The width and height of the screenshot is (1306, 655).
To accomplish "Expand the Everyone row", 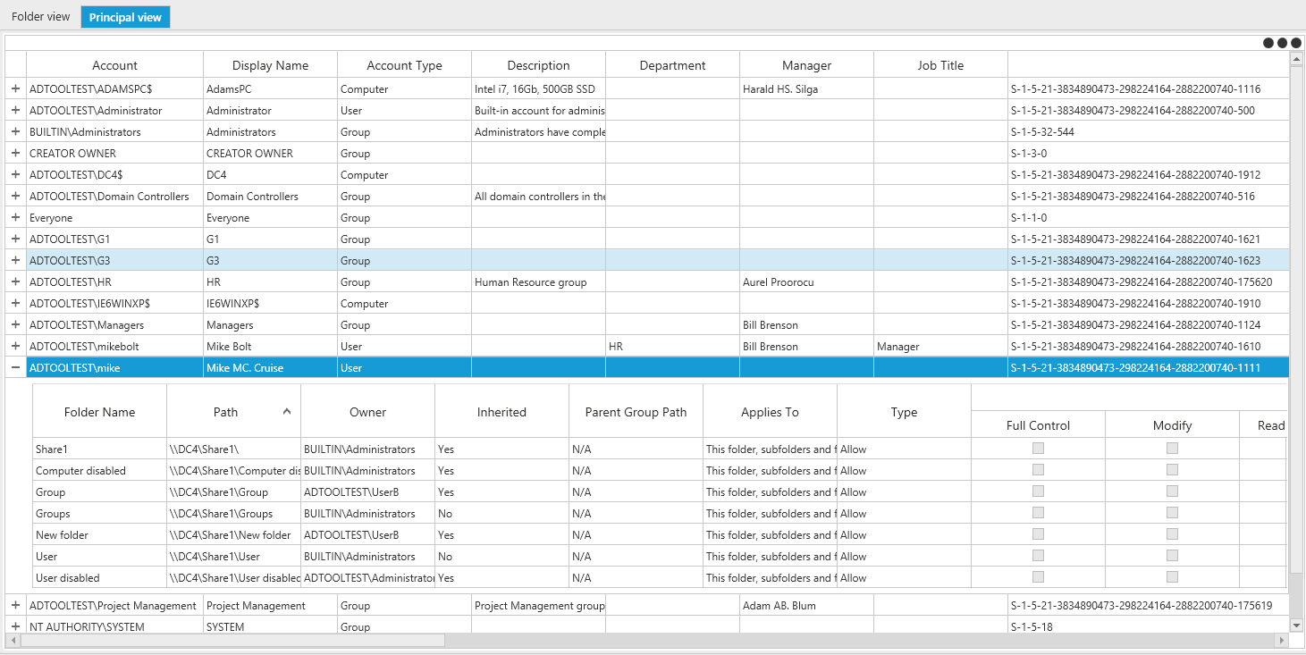I will [x=15, y=218].
